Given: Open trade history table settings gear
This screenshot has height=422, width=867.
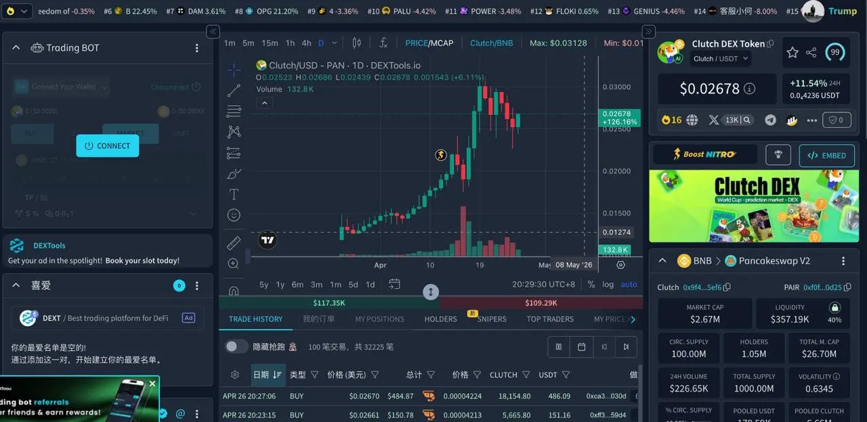Looking at the screenshot, I should click(x=235, y=375).
